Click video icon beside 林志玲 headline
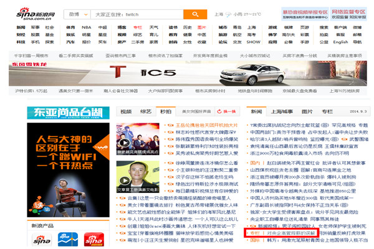374x249 pixels. (171, 132)
